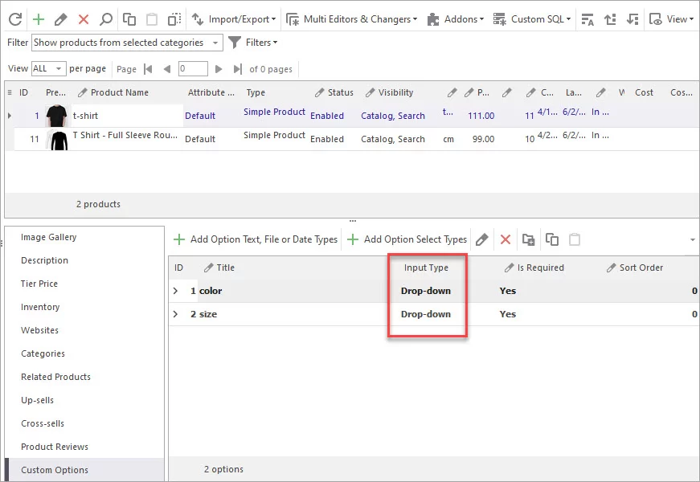Open the Import/Export menu
The image size is (700, 482).
point(234,19)
